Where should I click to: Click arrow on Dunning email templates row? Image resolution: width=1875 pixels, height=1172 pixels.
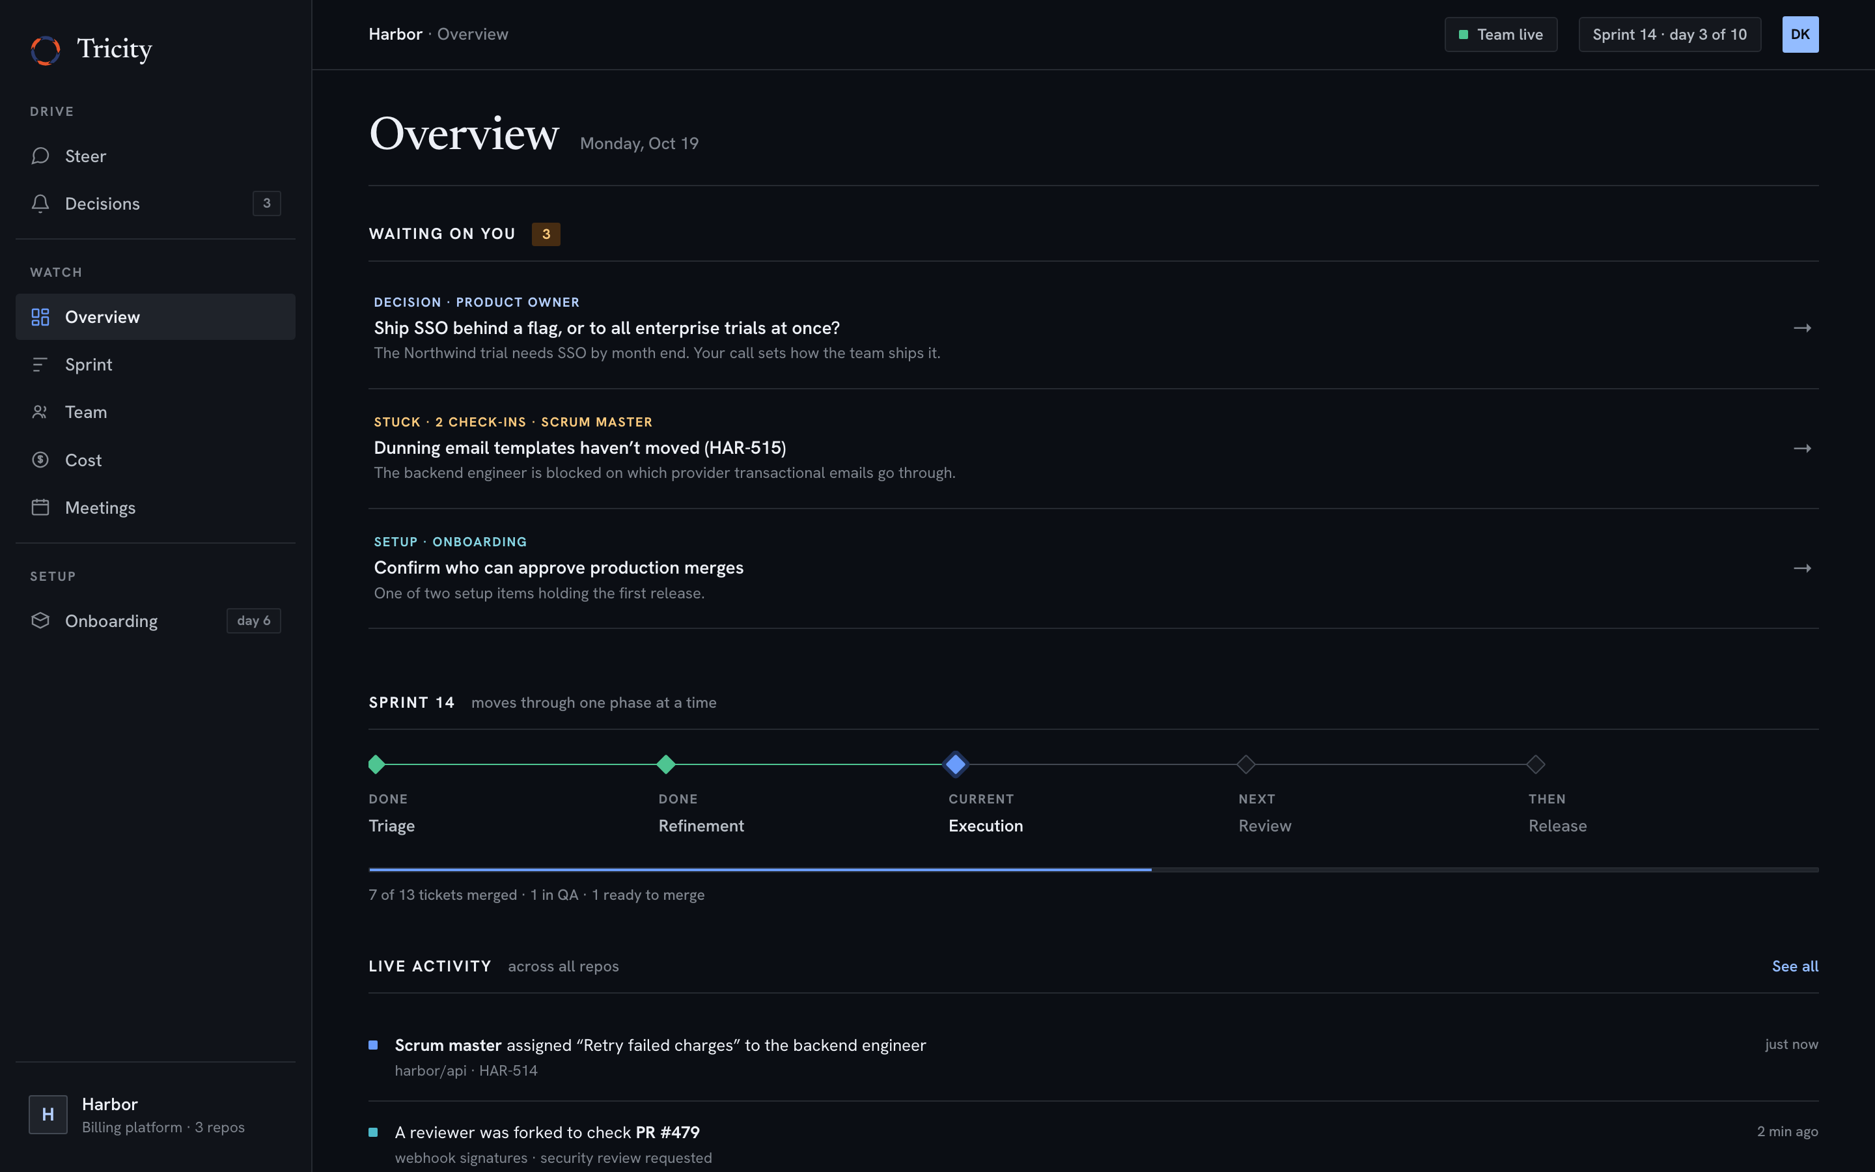(x=1802, y=449)
